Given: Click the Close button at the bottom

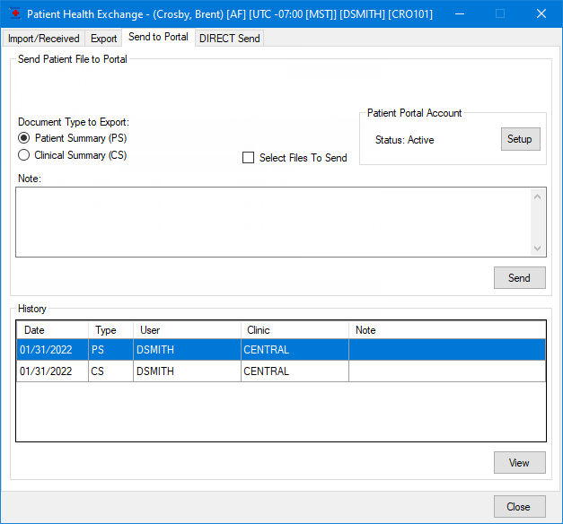Looking at the screenshot, I should tap(520, 506).
